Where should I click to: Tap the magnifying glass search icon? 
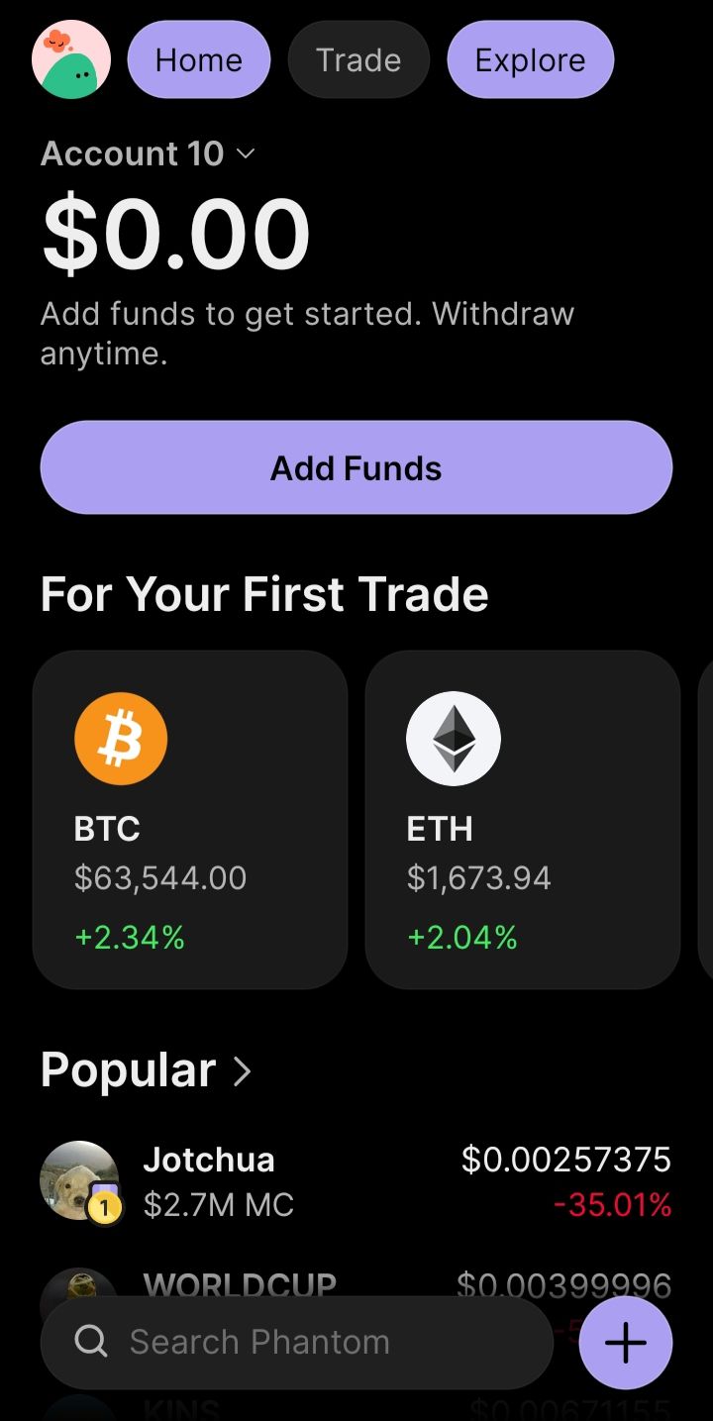[91, 1342]
